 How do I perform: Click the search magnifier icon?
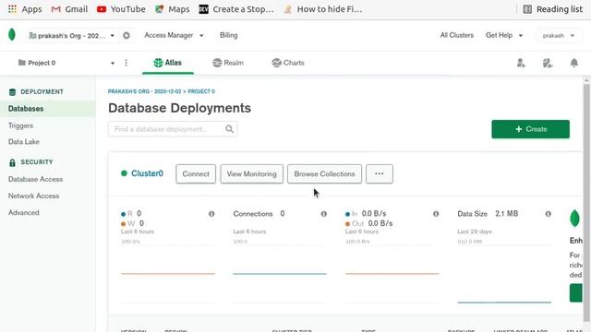click(229, 129)
